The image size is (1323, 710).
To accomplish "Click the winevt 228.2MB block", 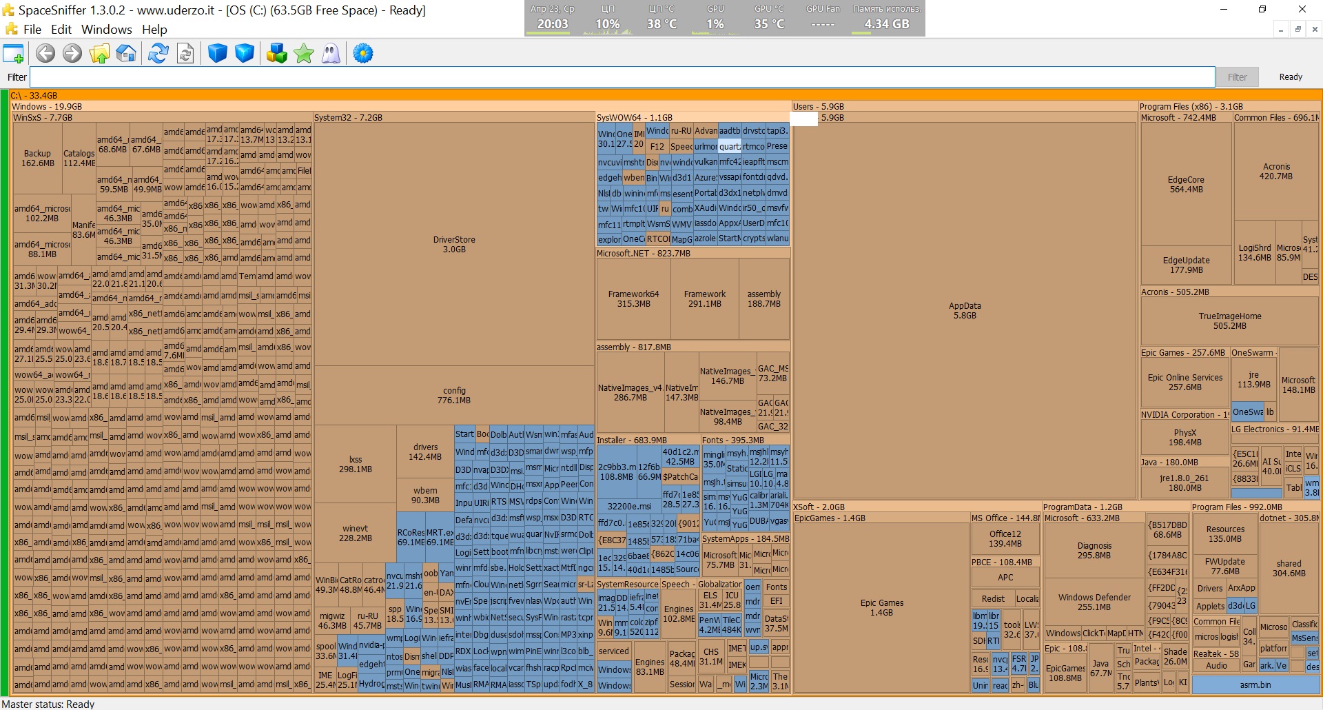I will [x=356, y=534].
